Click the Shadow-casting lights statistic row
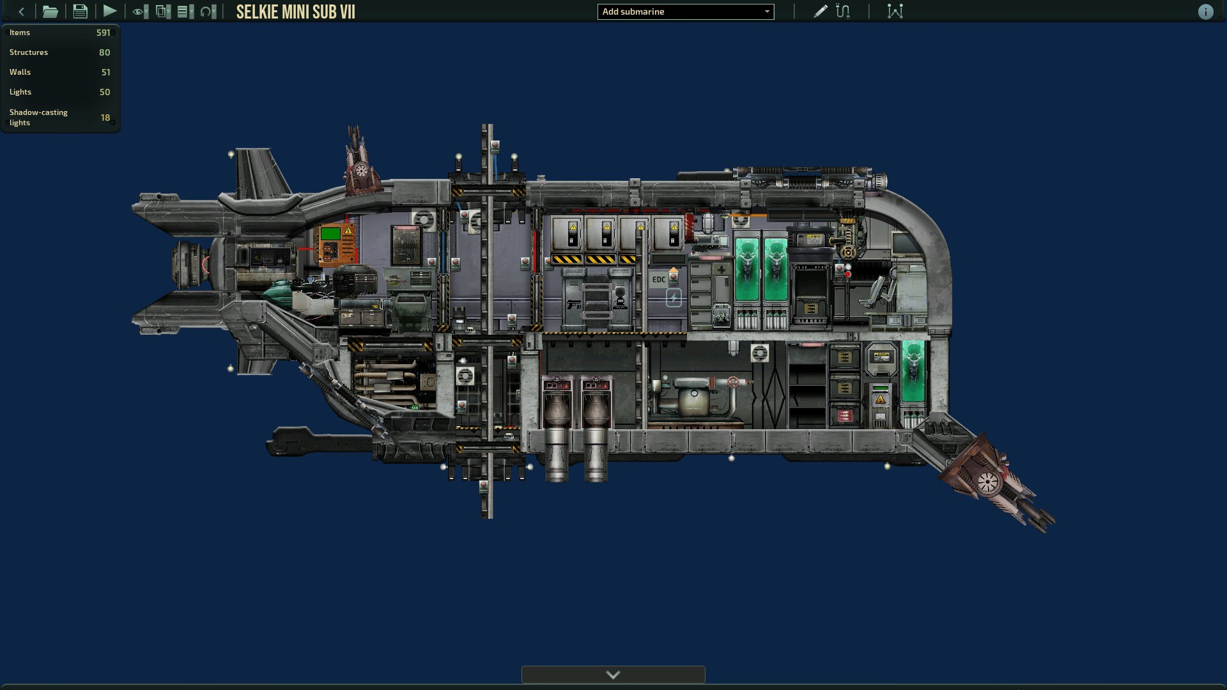This screenshot has width=1227, height=690. coord(59,118)
